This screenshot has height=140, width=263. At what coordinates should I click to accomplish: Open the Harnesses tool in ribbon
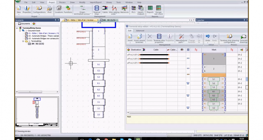pyautogui.click(x=124, y=9)
